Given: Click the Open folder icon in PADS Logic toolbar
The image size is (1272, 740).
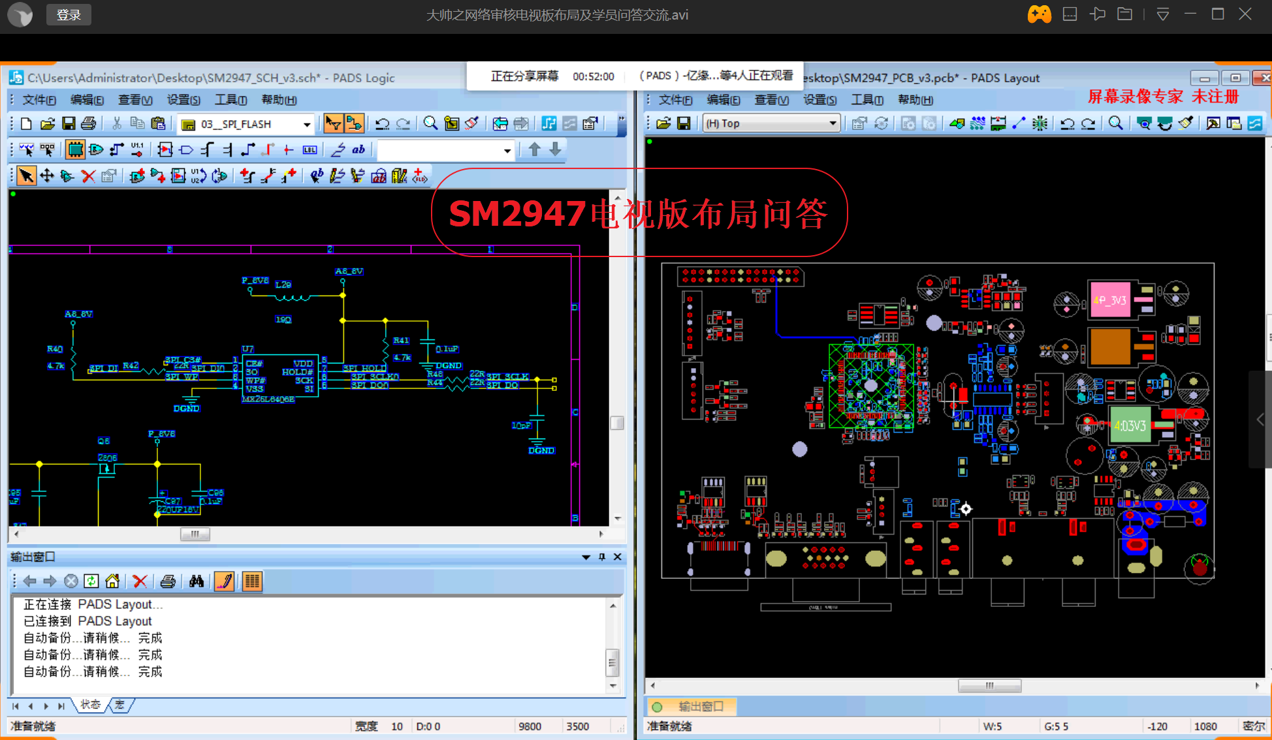Looking at the screenshot, I should [x=47, y=123].
